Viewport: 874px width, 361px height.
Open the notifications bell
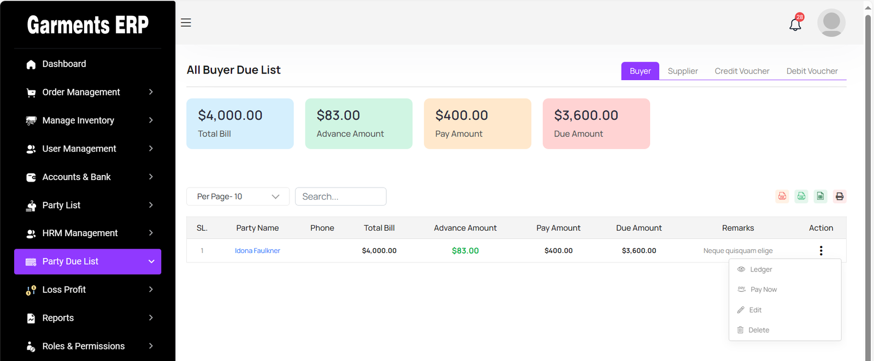coord(795,24)
